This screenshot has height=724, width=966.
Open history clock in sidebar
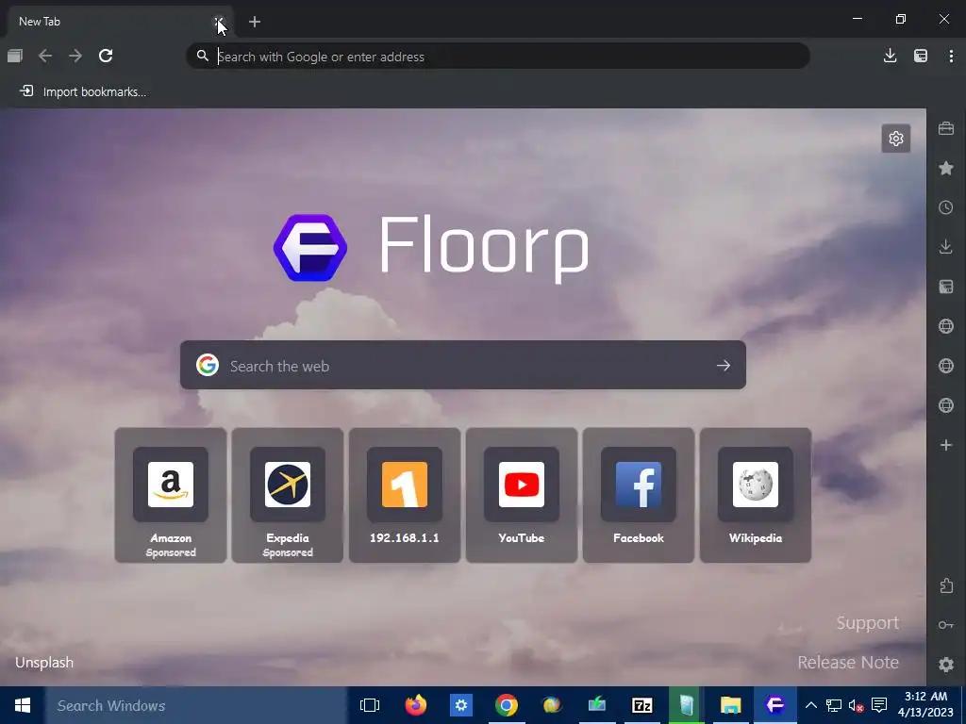pyautogui.click(x=946, y=207)
